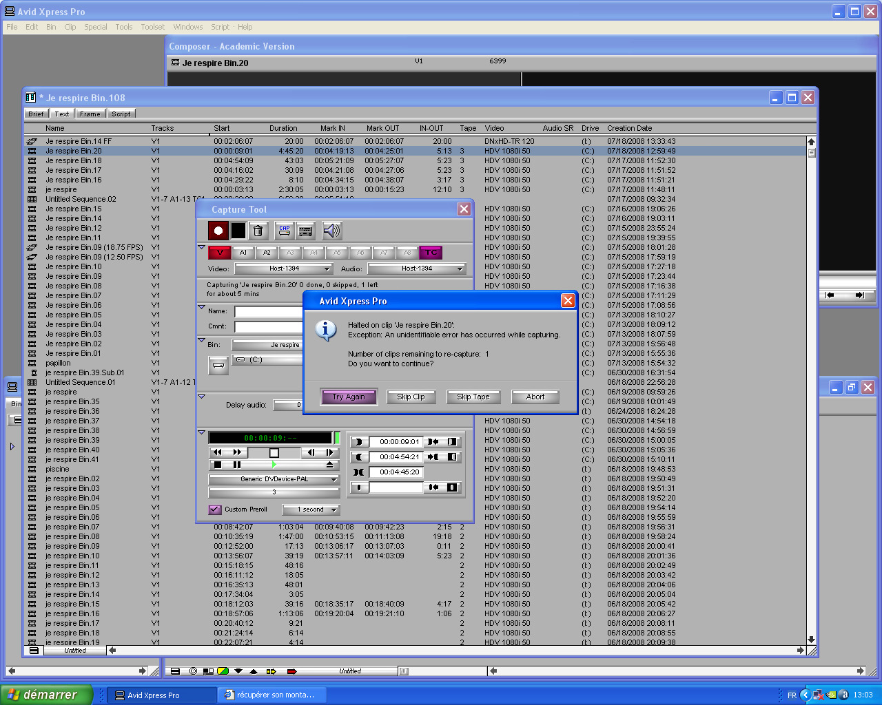This screenshot has height=705, width=882.
Task: Click the rewind button in deck controls
Action: [218, 452]
